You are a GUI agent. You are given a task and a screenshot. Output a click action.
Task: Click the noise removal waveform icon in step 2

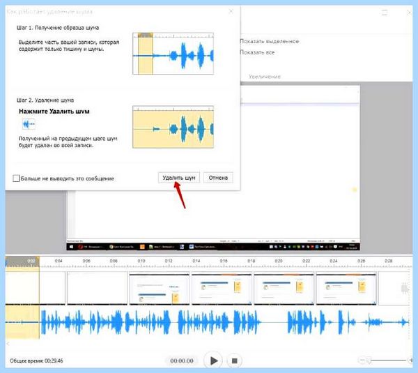pyautogui.click(x=29, y=124)
